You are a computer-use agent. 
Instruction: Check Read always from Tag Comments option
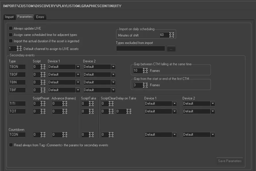pyautogui.click(x=11, y=145)
